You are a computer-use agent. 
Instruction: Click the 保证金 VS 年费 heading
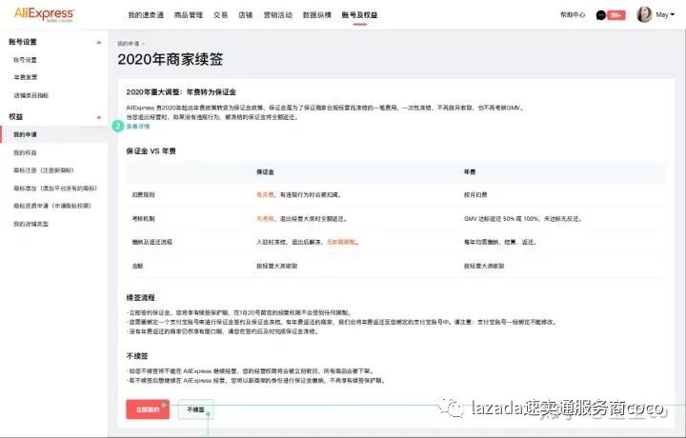point(151,151)
